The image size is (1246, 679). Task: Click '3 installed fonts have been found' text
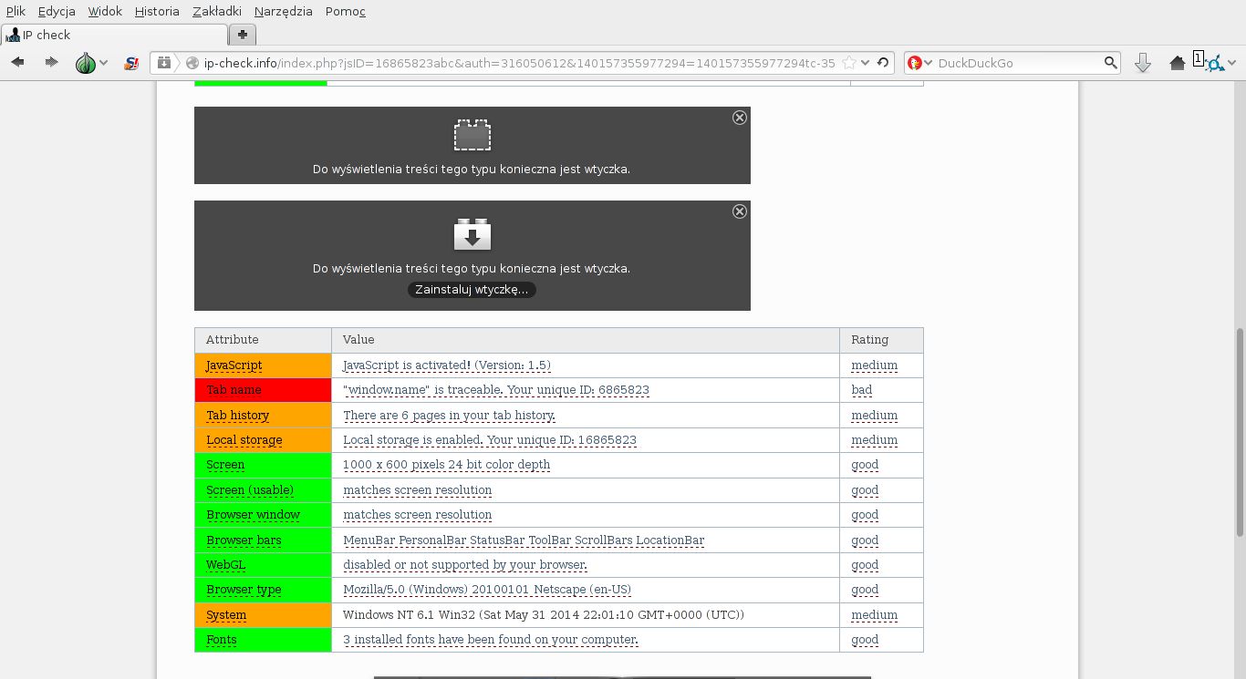[x=491, y=640]
